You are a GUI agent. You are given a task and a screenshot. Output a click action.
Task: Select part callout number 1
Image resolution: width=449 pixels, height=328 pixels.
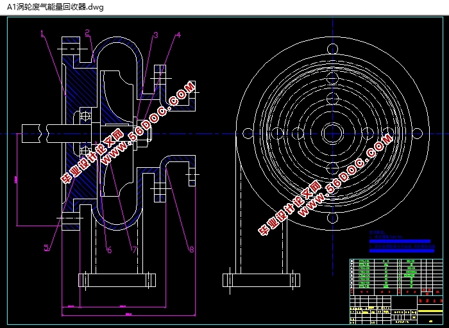[42, 34]
